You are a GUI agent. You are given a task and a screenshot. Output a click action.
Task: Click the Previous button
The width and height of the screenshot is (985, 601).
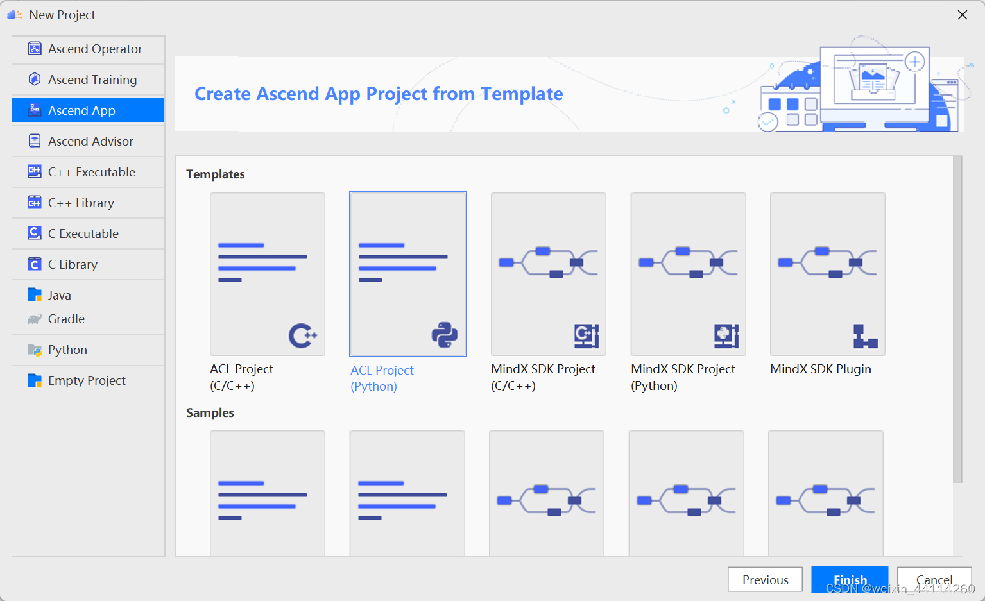[x=765, y=580]
